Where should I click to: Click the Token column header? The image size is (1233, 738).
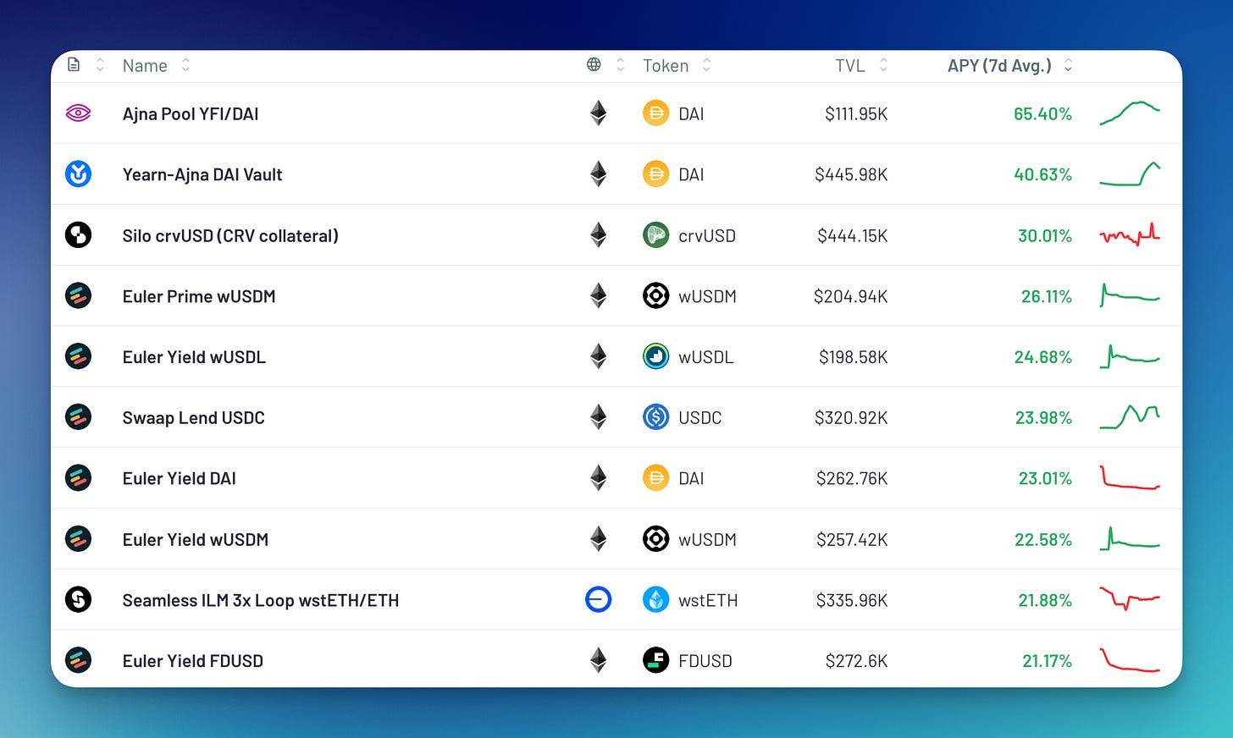point(666,66)
